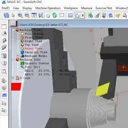Screen dimensions: 128x128
Task: Click the Machine Model label
Action: tap(36, 56)
